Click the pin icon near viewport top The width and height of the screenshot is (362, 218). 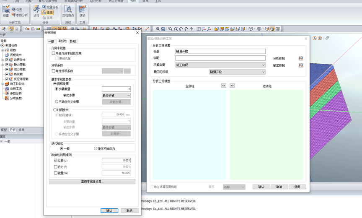click(x=327, y=38)
